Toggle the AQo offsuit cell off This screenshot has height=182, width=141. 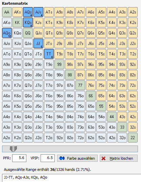coord(7,33)
